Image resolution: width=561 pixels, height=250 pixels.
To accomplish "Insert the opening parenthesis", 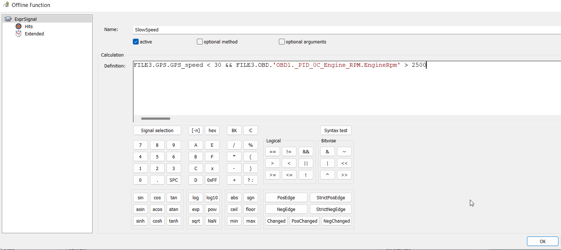I will click(x=251, y=157).
